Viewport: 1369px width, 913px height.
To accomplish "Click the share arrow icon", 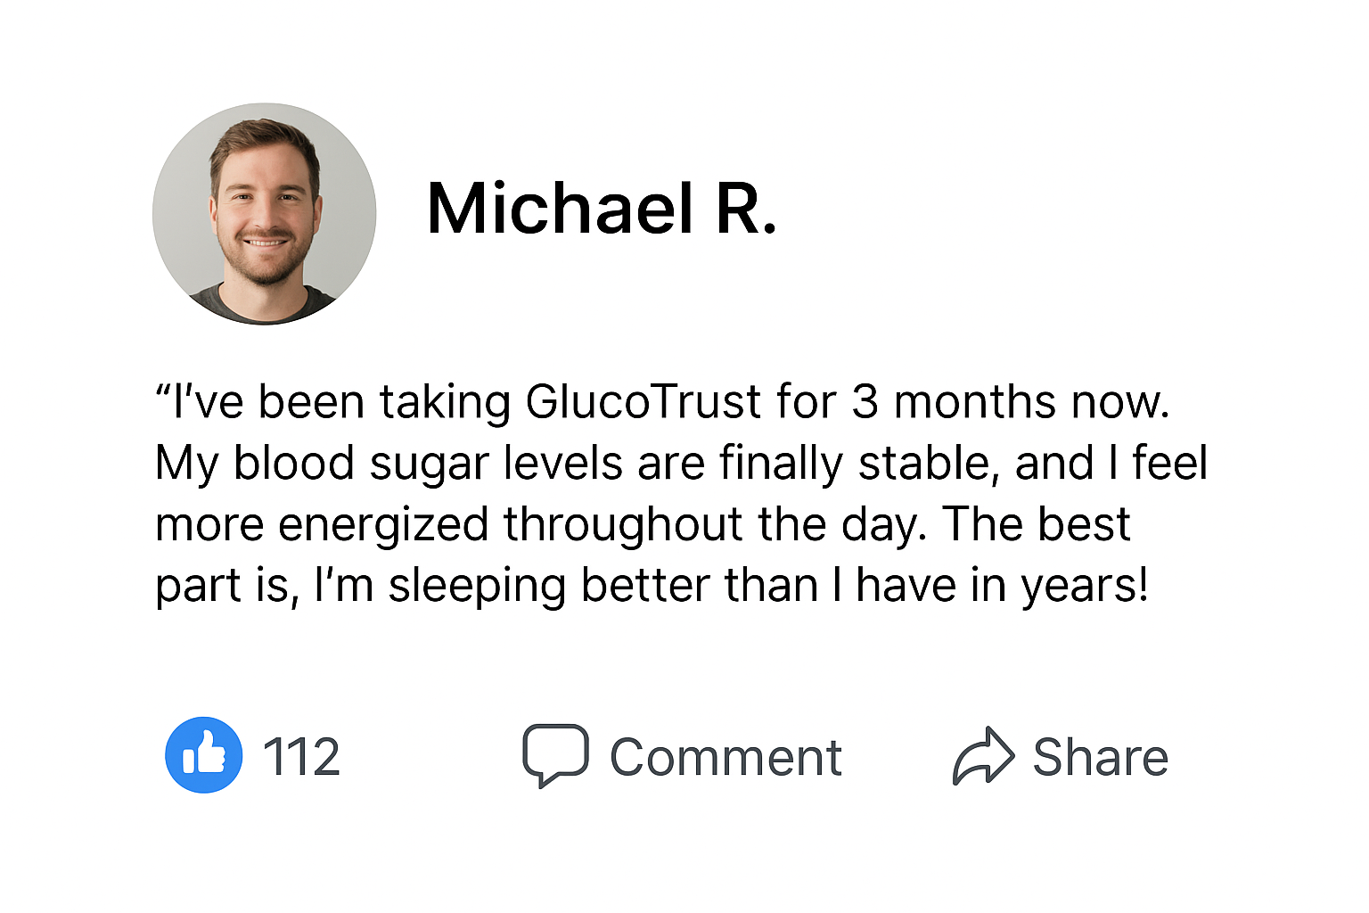I will tap(984, 756).
